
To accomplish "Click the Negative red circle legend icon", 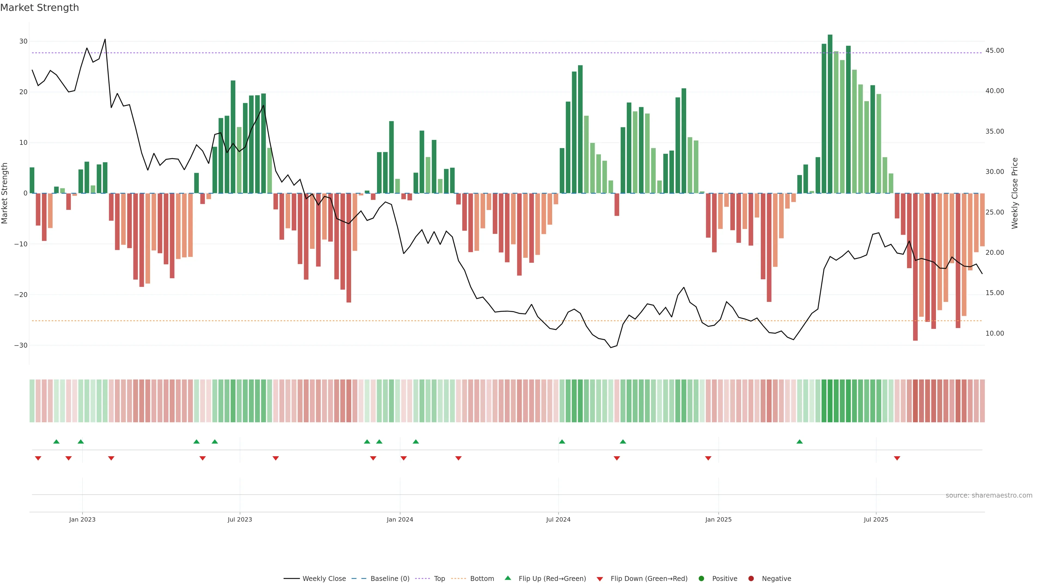I will [x=751, y=579].
